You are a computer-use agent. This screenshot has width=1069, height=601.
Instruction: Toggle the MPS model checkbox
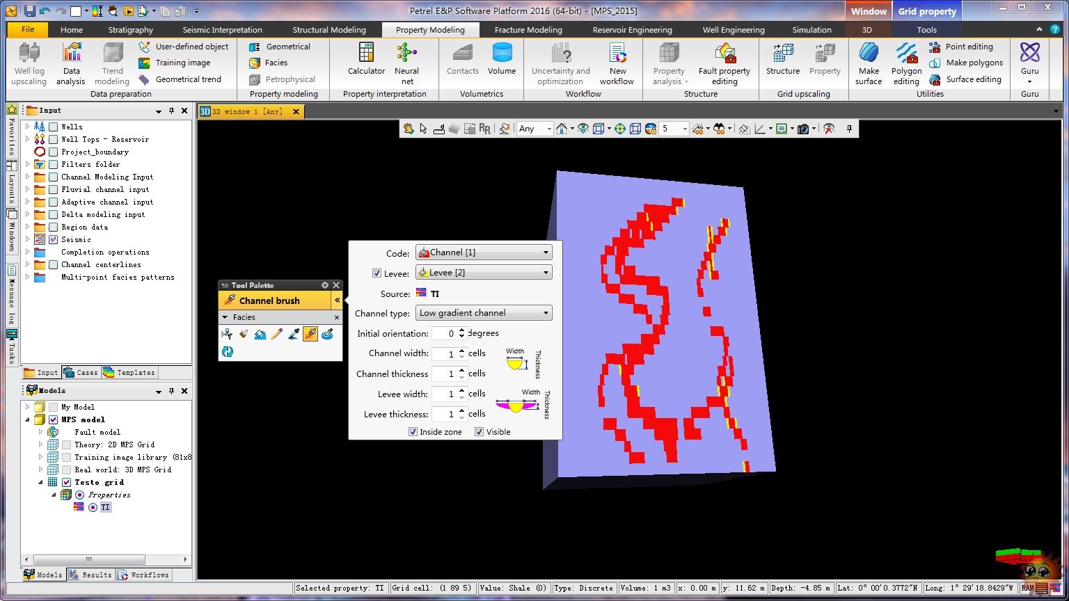tap(54, 419)
